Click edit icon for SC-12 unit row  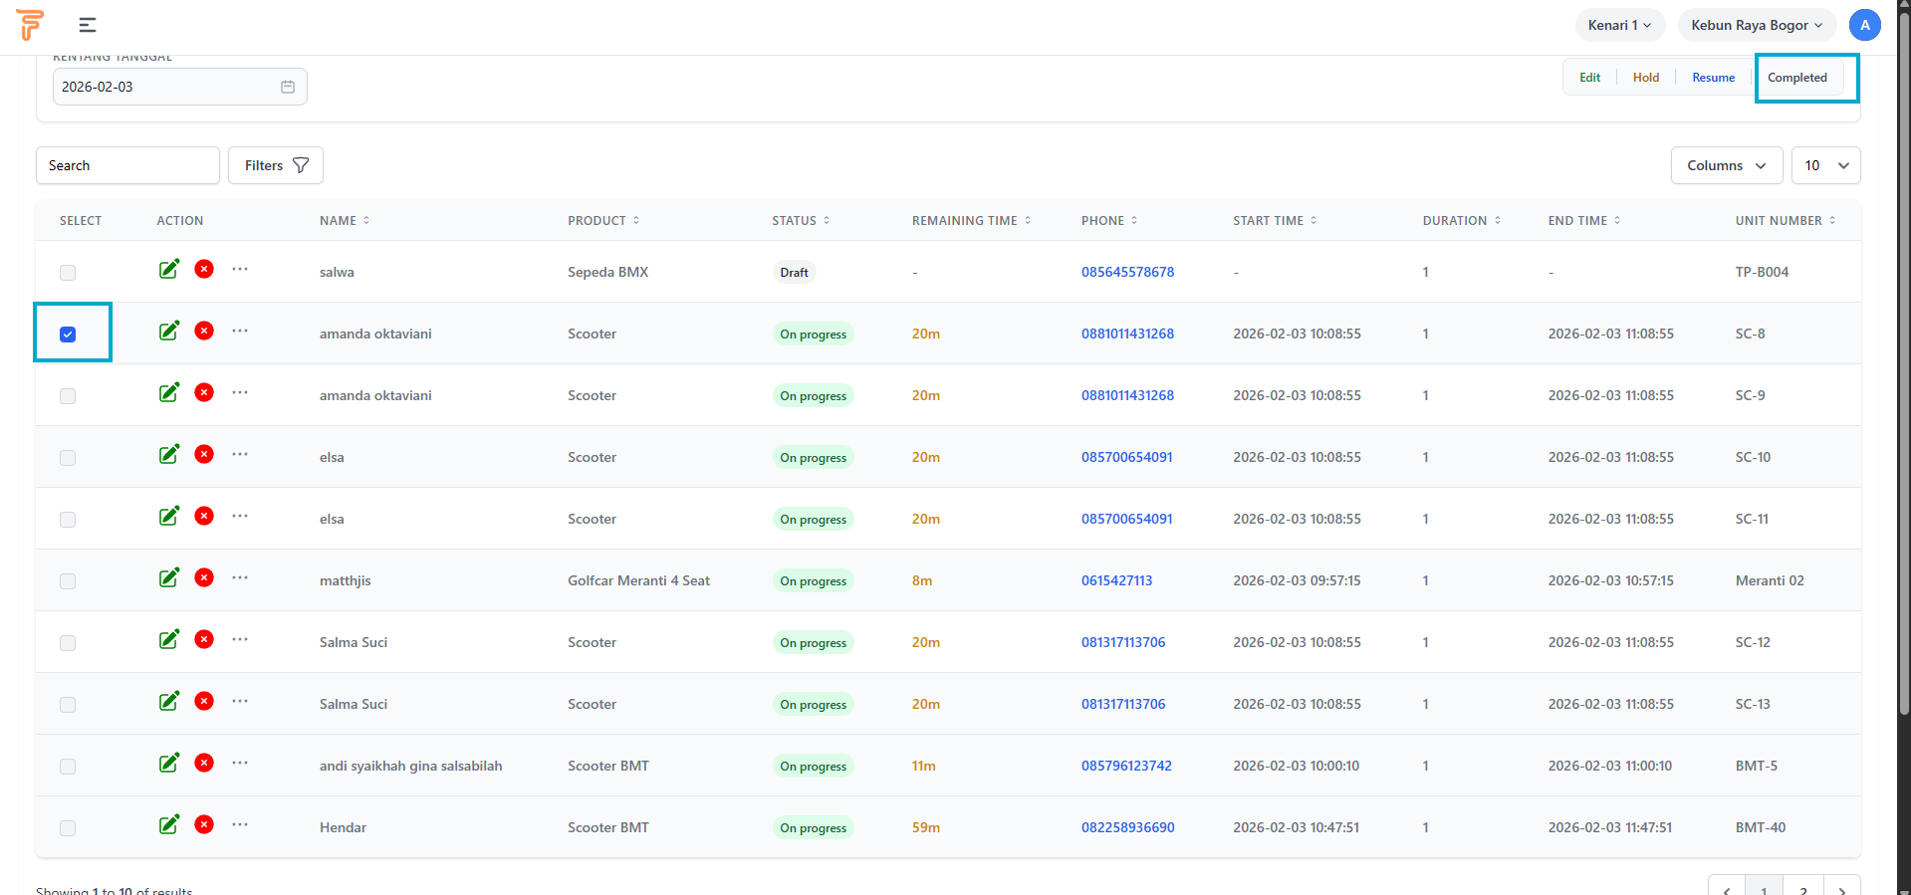[169, 639]
